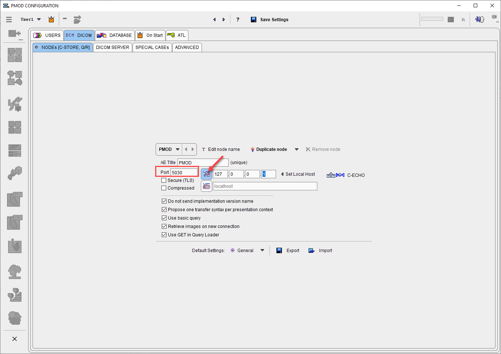Open the stacked-rows database sidebar tool
501x354 pixels.
(x=15, y=150)
